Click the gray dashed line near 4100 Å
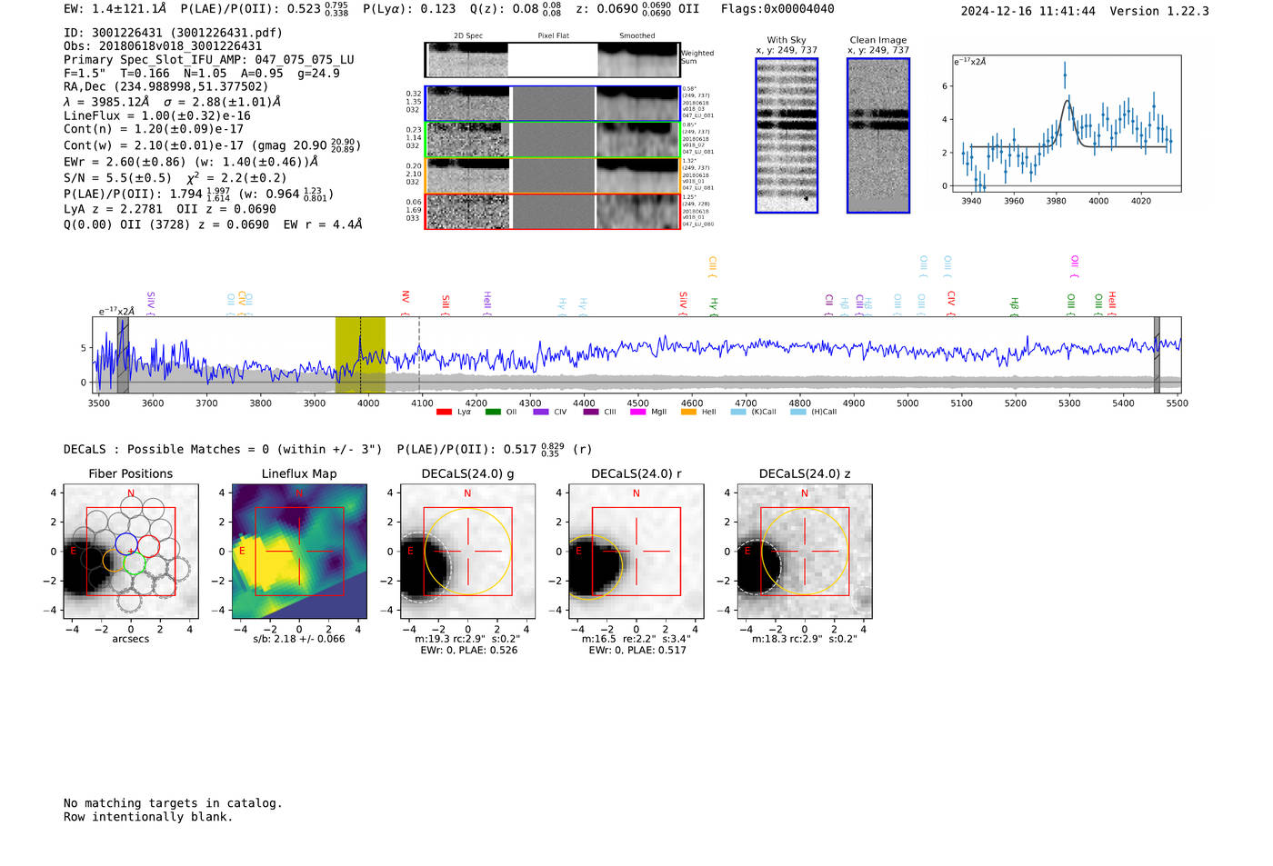Image resolution: width=1273 pixels, height=866 pixels. click(x=419, y=355)
